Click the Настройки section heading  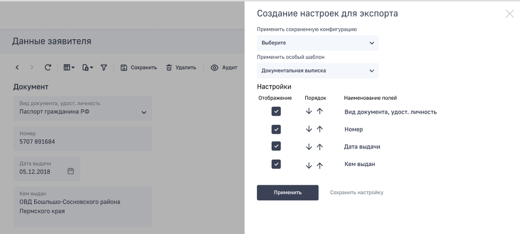(274, 87)
